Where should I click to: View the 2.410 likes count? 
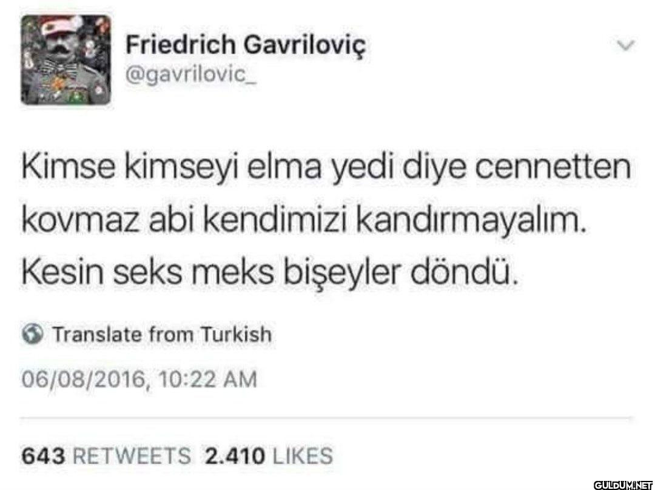(234, 455)
